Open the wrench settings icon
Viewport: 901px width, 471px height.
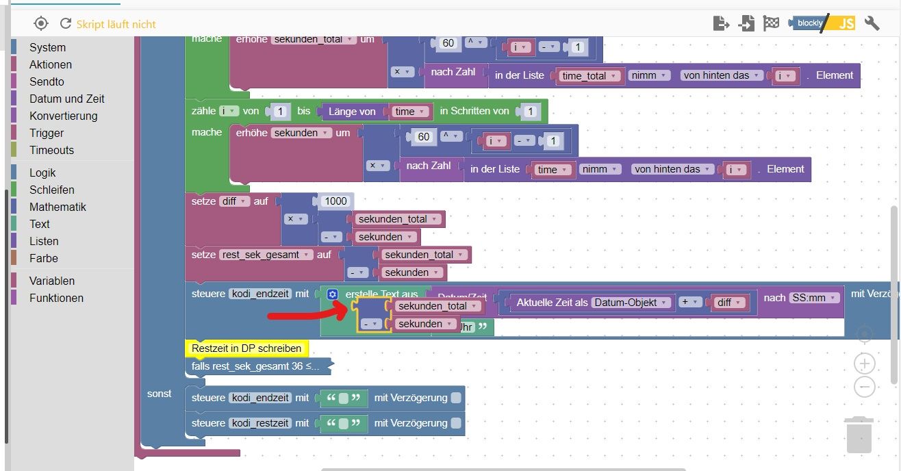(x=872, y=23)
